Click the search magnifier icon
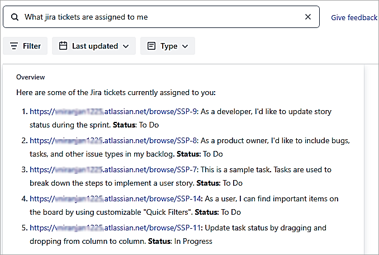 pos(15,17)
